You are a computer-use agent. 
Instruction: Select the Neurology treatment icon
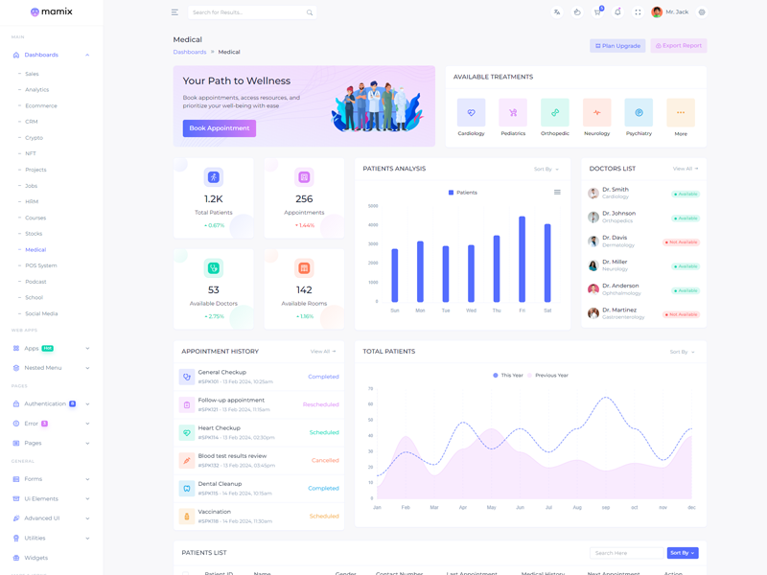596,113
